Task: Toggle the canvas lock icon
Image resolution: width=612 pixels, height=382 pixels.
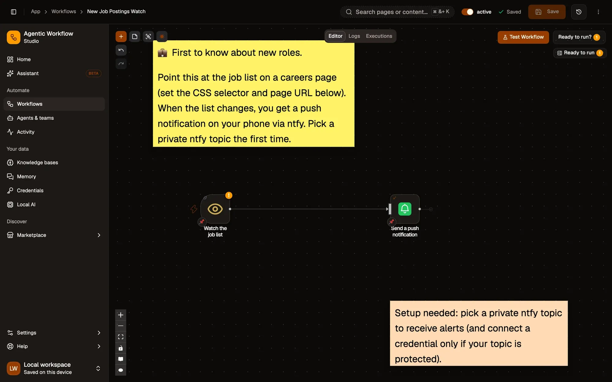Action: click(x=121, y=348)
